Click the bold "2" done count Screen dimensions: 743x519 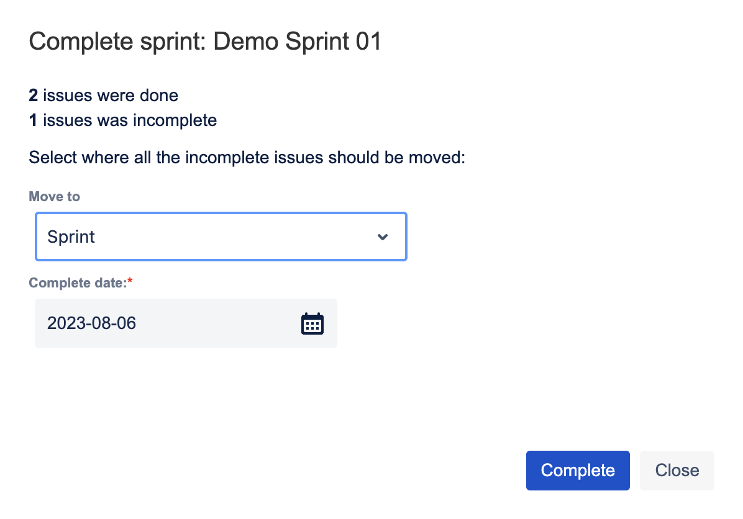tap(34, 96)
